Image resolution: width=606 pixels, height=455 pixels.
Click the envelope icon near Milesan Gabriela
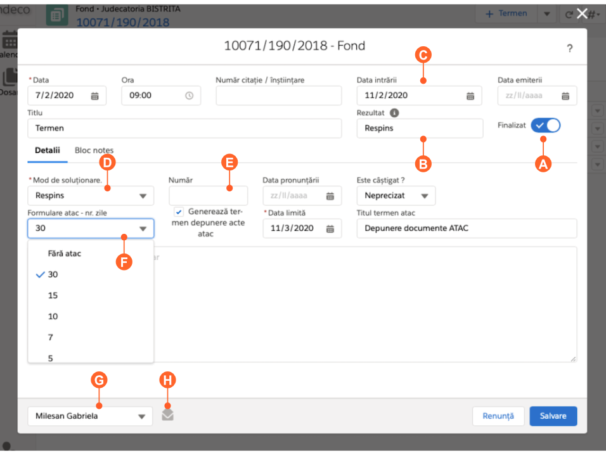coord(167,415)
